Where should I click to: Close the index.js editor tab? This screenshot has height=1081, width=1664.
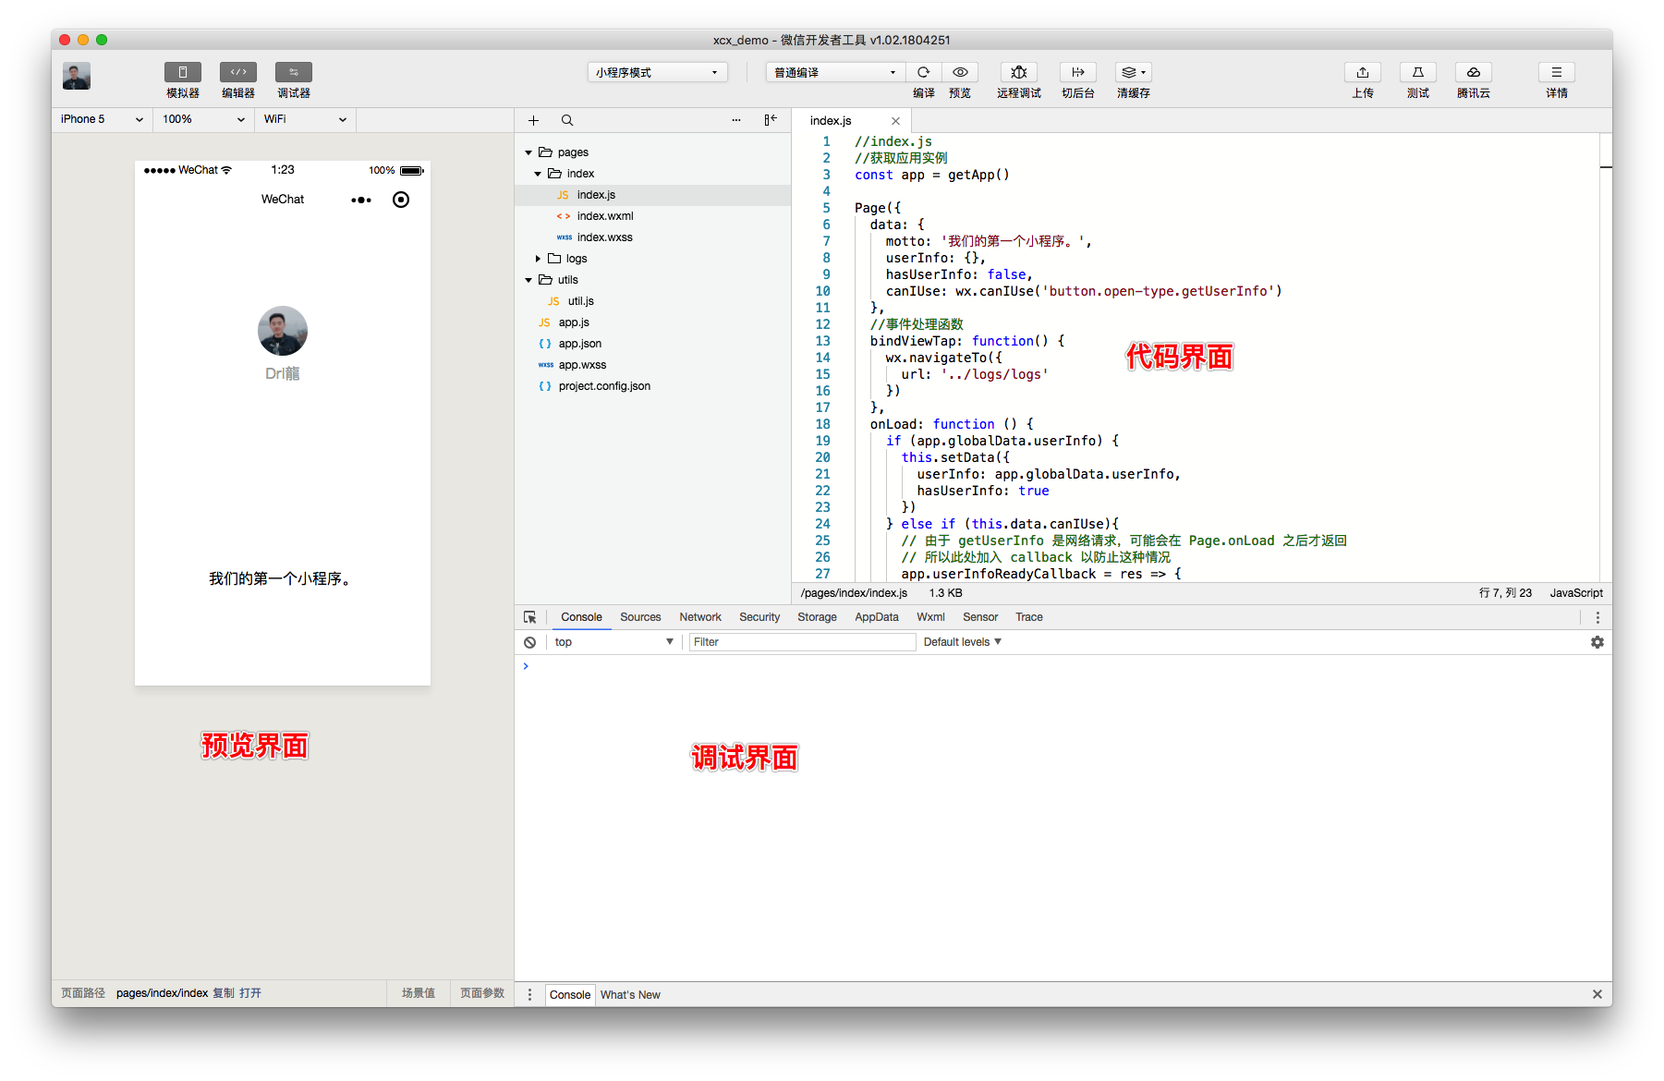click(895, 121)
